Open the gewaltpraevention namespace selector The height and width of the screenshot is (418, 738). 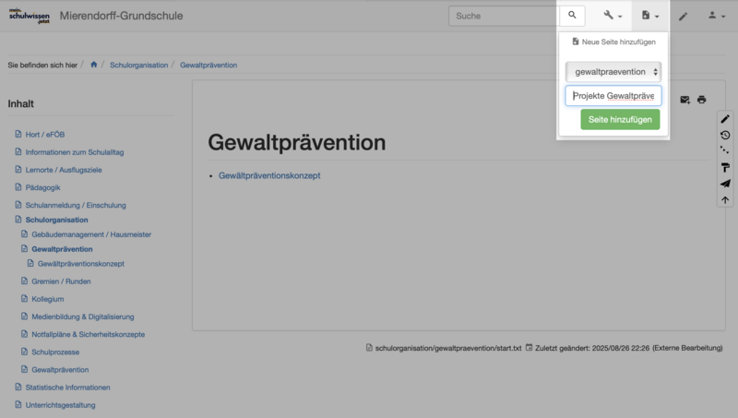tap(613, 71)
